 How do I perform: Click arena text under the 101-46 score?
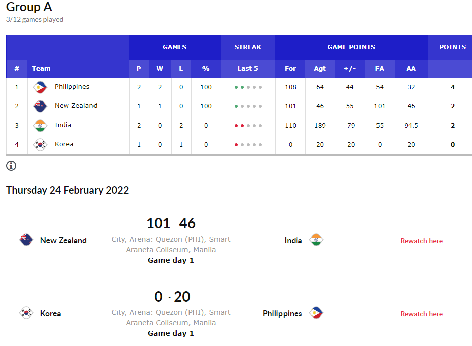click(x=171, y=245)
